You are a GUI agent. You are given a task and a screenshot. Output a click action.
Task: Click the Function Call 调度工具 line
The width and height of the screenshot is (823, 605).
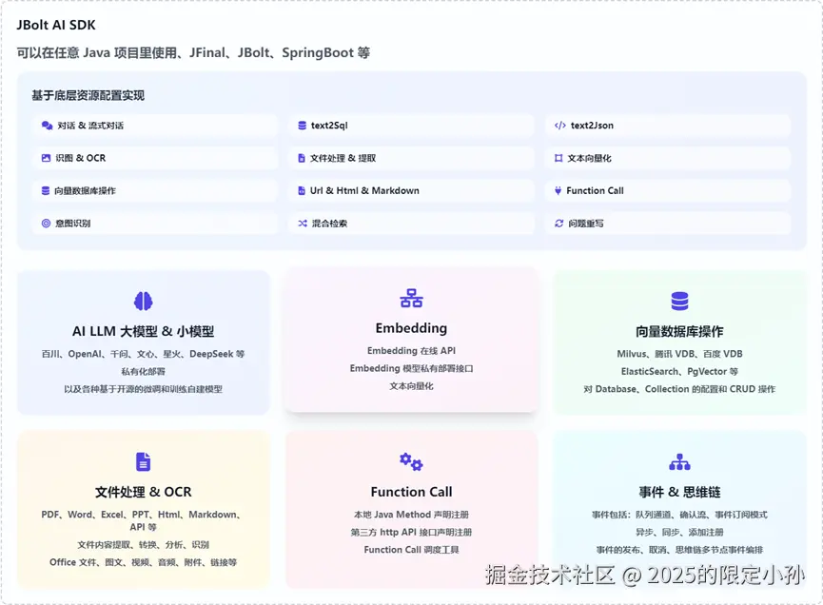411,550
